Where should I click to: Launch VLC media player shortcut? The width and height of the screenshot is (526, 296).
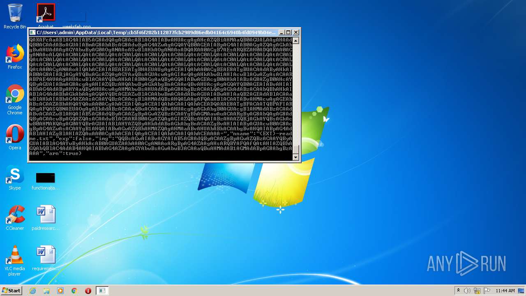(15, 261)
